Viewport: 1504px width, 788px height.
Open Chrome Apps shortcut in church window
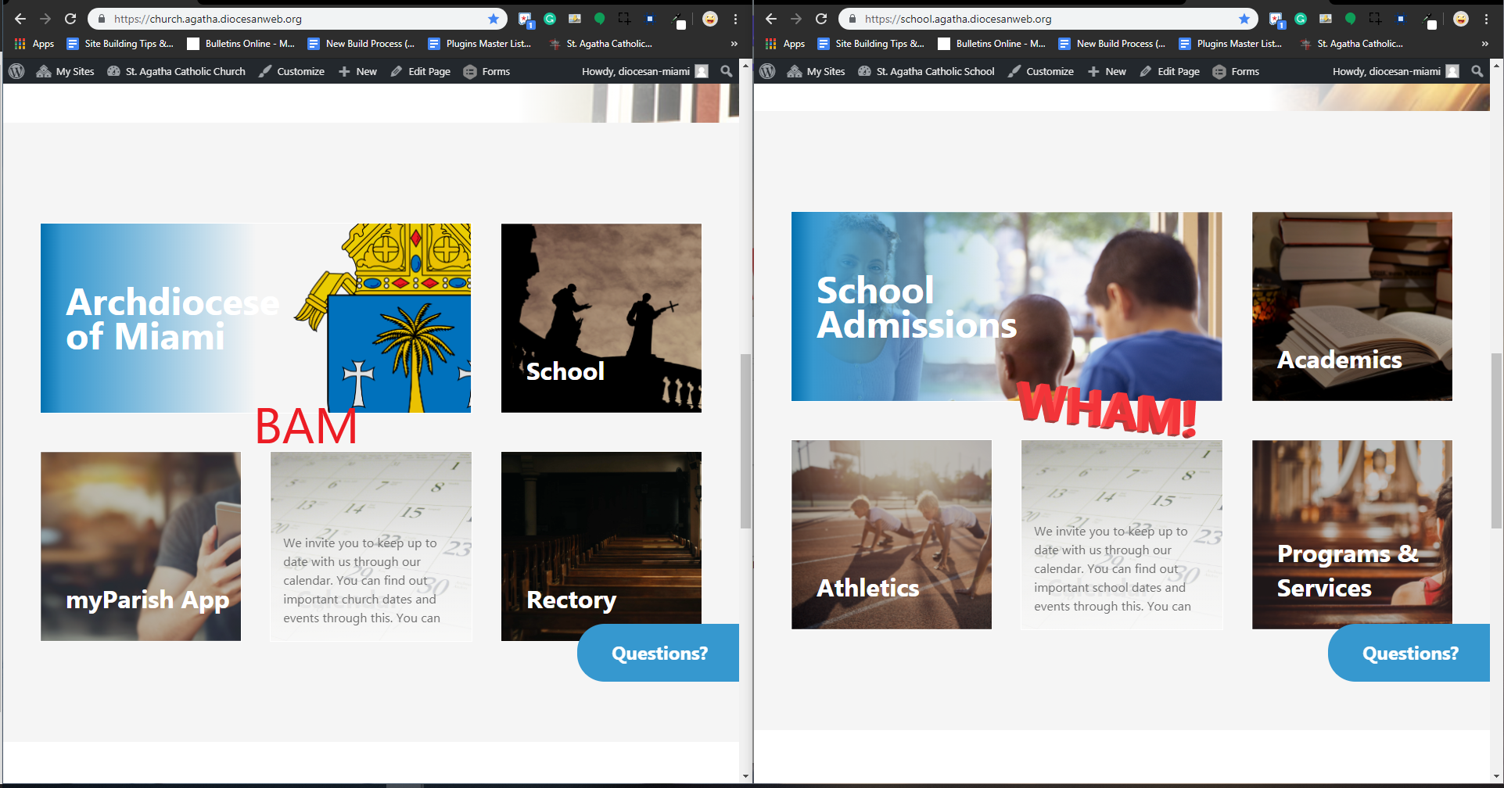pyautogui.click(x=34, y=44)
